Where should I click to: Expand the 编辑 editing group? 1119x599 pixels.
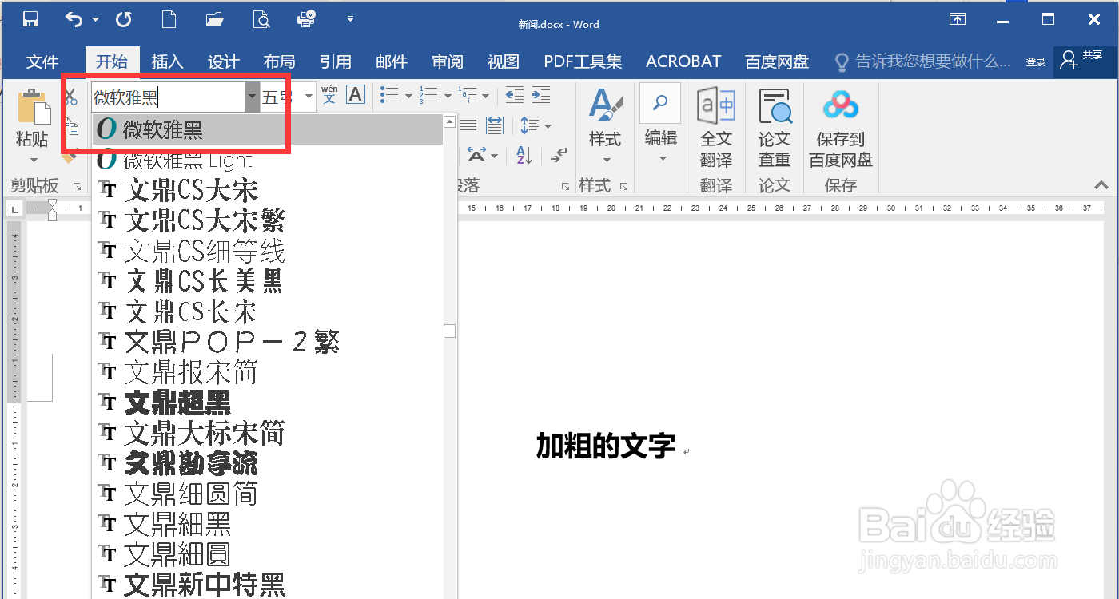click(660, 126)
